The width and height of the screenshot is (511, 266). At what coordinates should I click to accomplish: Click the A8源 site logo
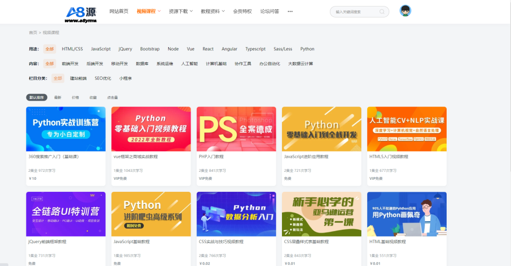81,14
